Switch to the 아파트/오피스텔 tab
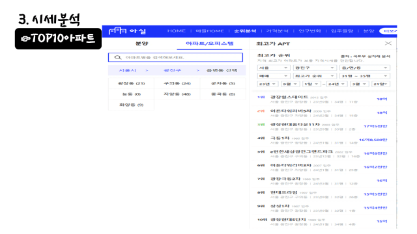 pyautogui.click(x=210, y=44)
